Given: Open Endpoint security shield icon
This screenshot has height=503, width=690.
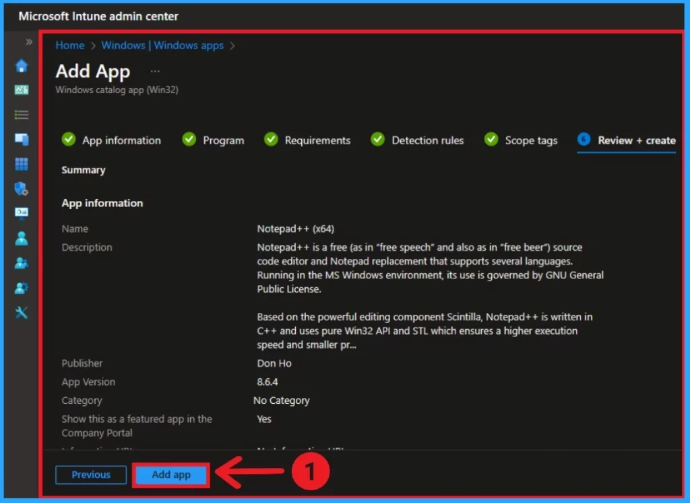Looking at the screenshot, I should (22, 189).
